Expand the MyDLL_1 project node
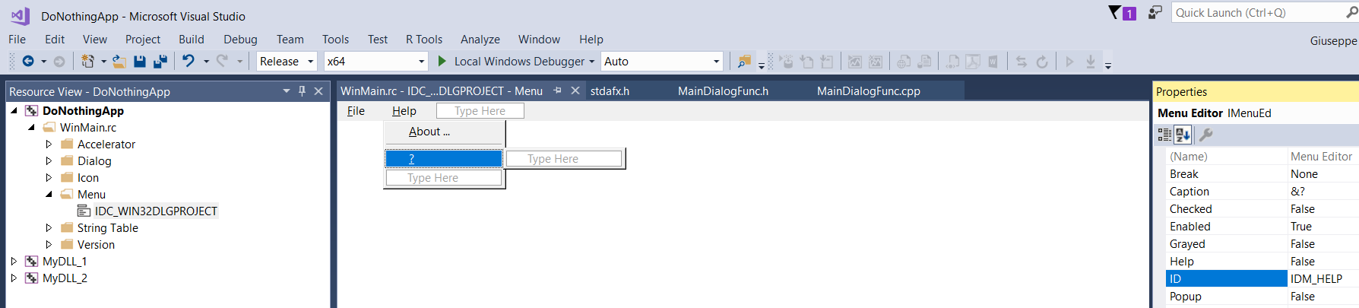Screen dimensions: 1359x308 click(x=14, y=261)
